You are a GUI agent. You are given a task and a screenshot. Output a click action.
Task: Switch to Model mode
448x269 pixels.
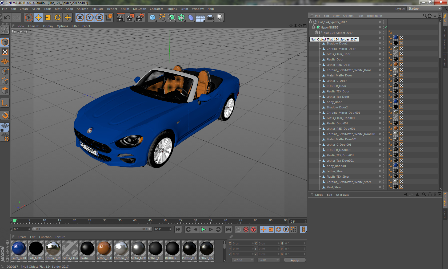pyautogui.click(x=5, y=42)
